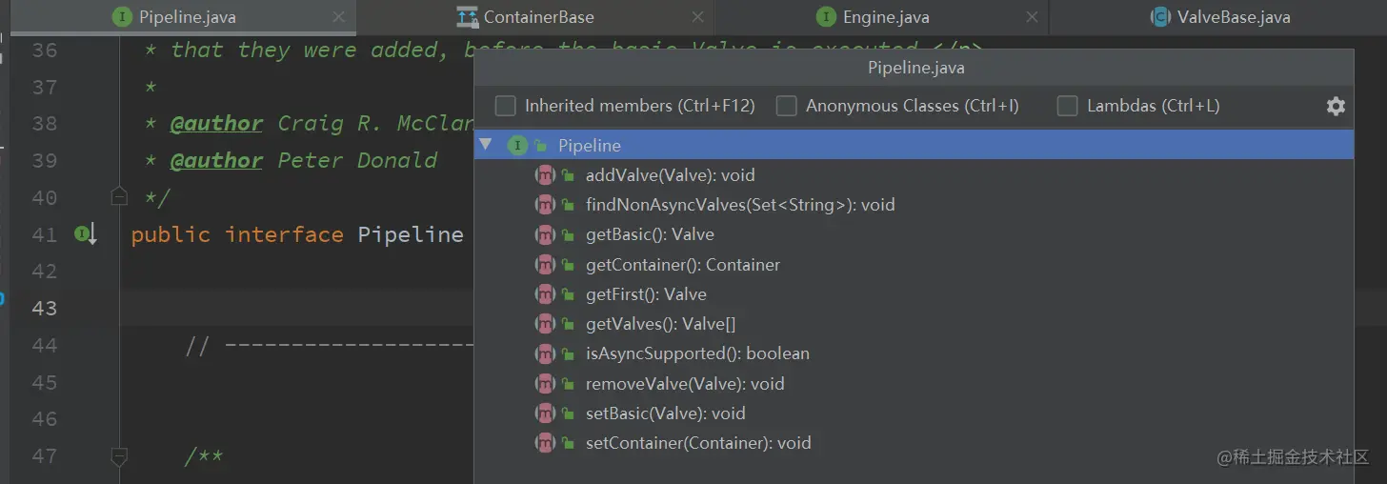The image size is (1387, 484).
Task: Switch to the ContainerBase tab
Action: (538, 17)
